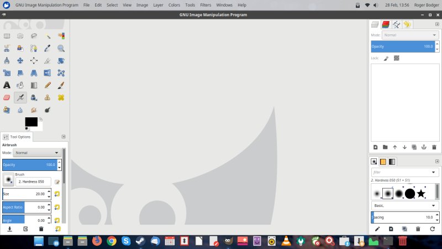The width and height of the screenshot is (442, 249).
Task: Select the Scissors Select tool
Action: 7,48
